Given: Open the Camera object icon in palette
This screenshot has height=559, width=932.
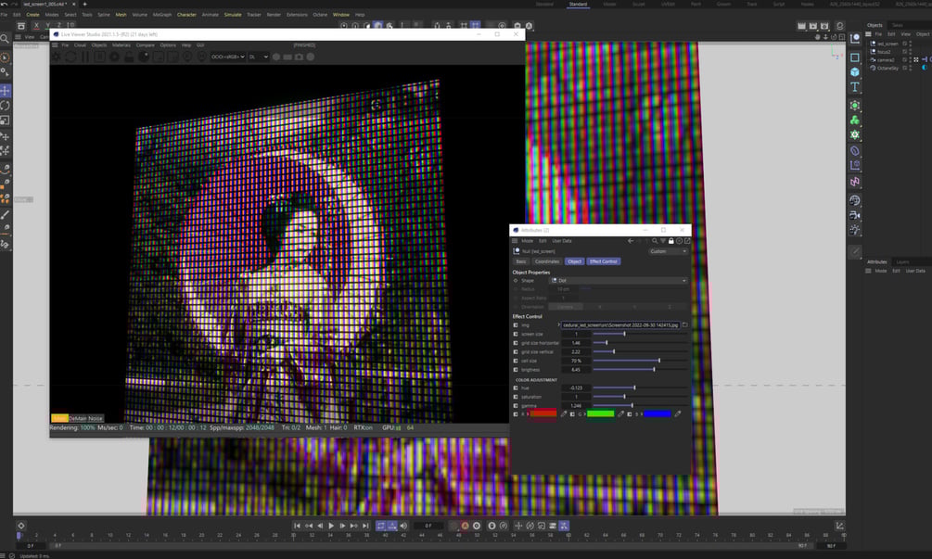Looking at the screenshot, I should pos(855,215).
